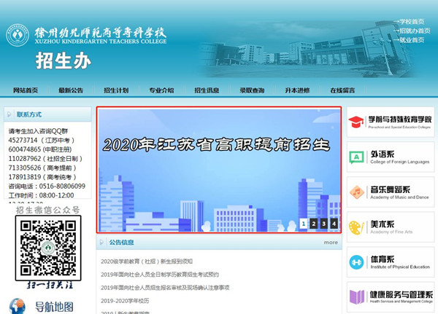Screen dimensions: 438x314
Task: Open the 就业首页 header link
Action: 410,40
